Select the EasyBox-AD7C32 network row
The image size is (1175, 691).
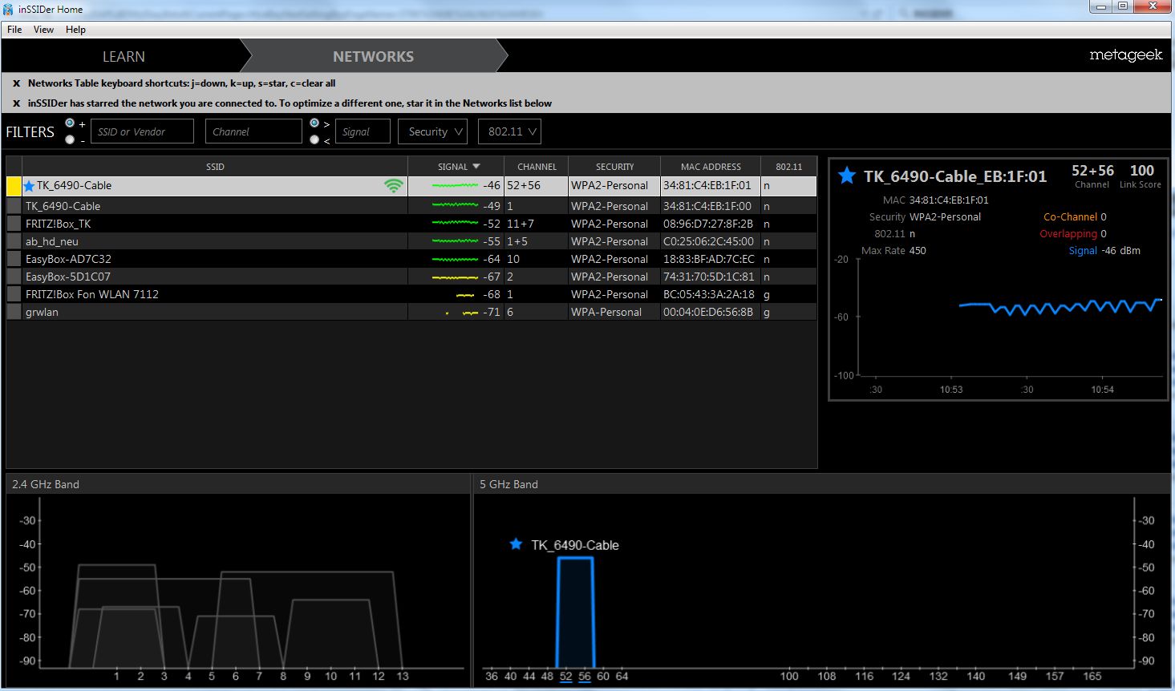point(411,259)
